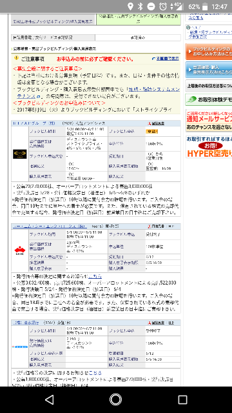This screenshot has width=232, height=413.
Task: Click the orange 申込 apply button
Action: pyautogui.click(x=152, y=131)
